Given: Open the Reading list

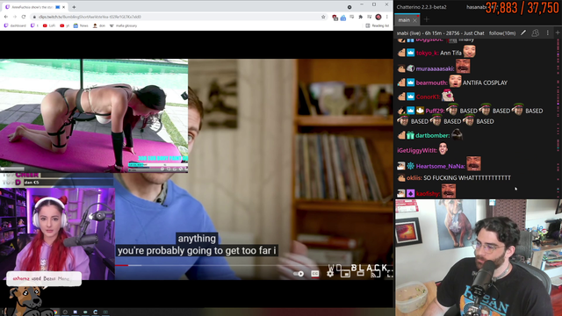Looking at the screenshot, I should [x=377, y=25].
